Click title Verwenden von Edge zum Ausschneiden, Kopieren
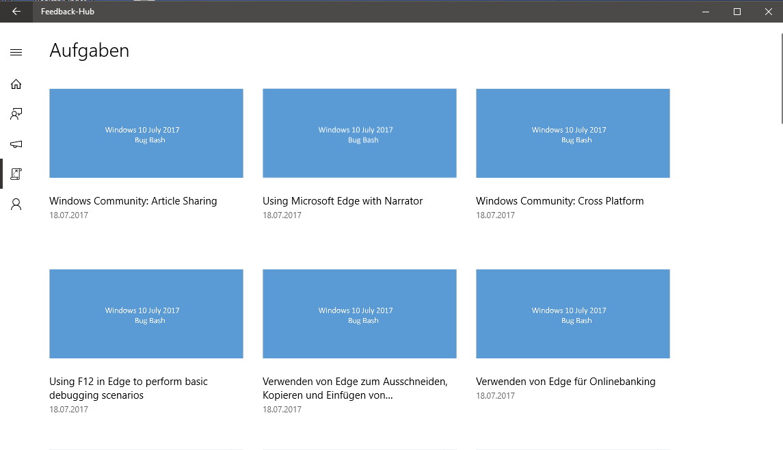The width and height of the screenshot is (783, 450). tap(355, 388)
